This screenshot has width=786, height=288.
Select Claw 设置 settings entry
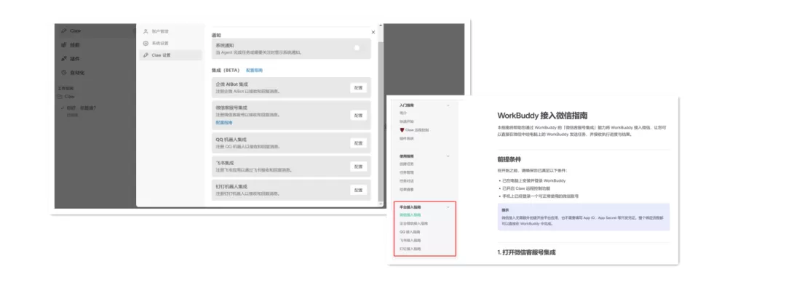[170, 55]
